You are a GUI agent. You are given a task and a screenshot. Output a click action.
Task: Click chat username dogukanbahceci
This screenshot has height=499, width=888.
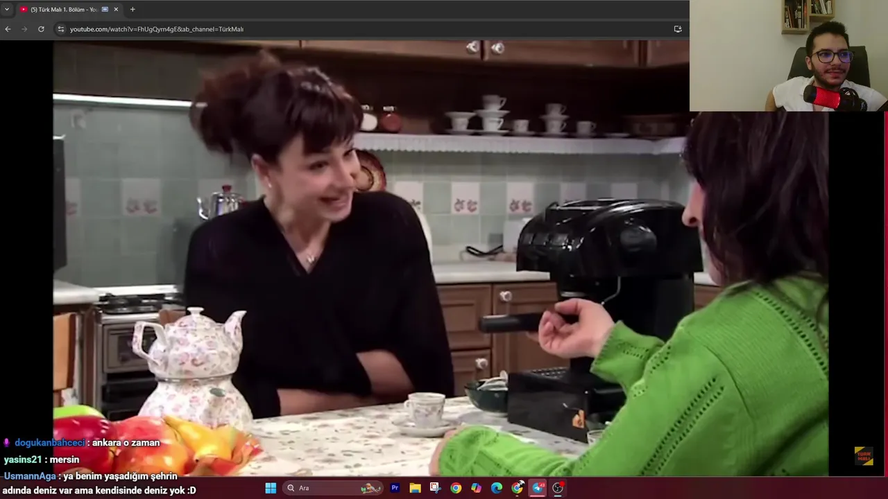pos(49,442)
